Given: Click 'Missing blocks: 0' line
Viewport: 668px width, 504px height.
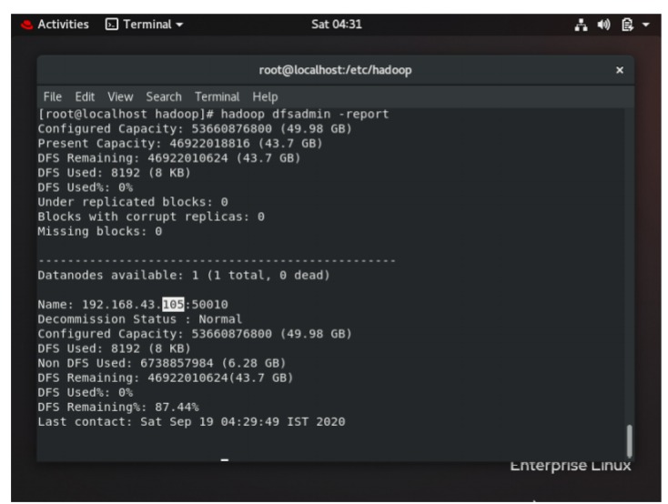Looking at the screenshot, I should pos(100,231).
